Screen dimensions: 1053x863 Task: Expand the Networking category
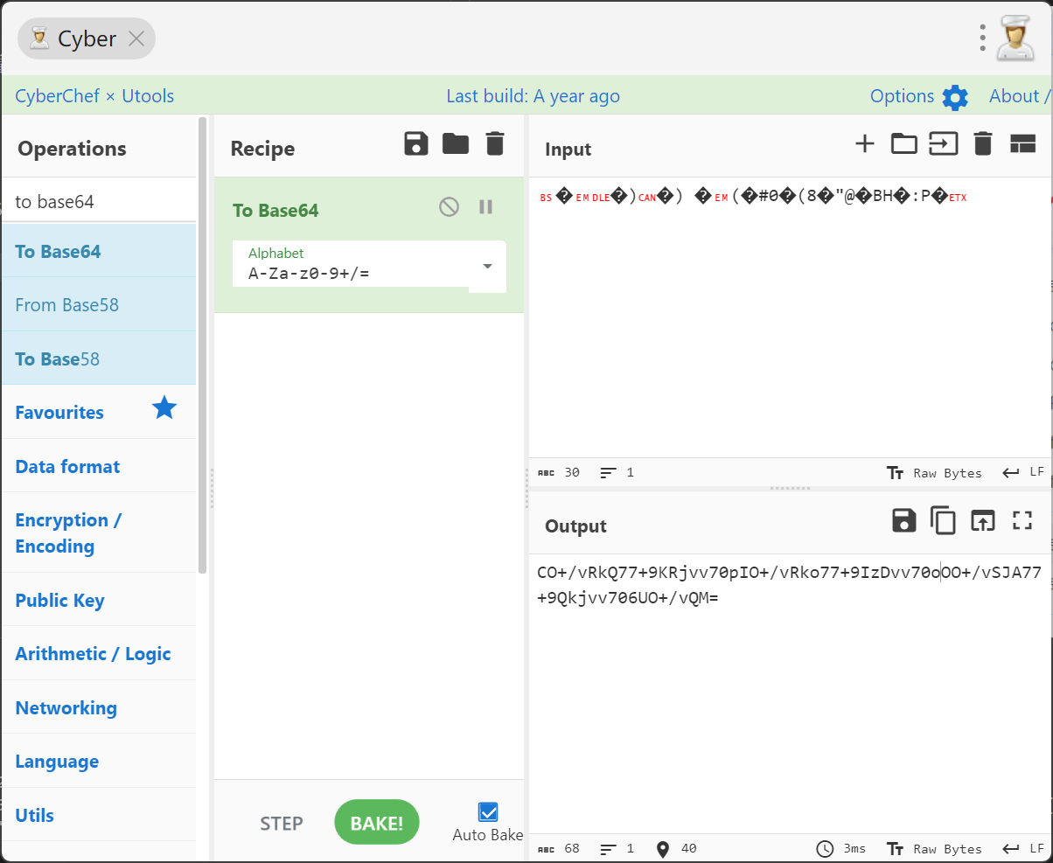pos(99,707)
